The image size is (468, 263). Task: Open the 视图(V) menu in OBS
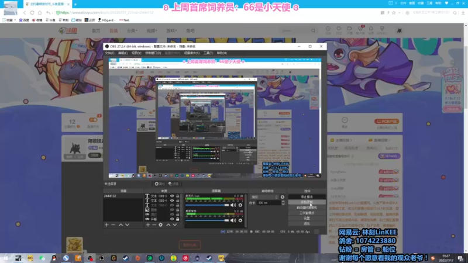pyautogui.click(x=136, y=53)
